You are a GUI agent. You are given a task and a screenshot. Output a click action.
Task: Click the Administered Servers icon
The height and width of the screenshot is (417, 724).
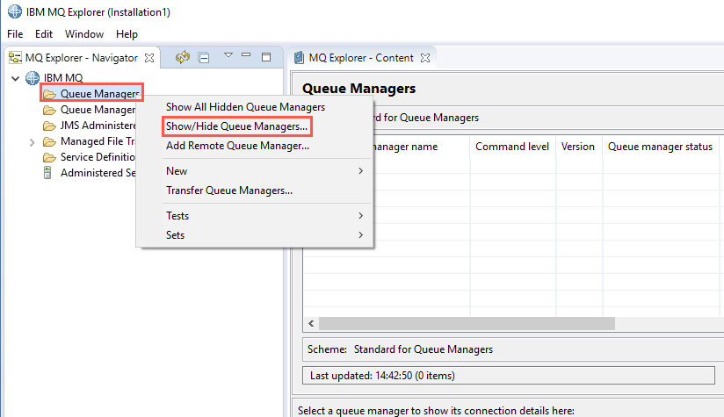47,173
